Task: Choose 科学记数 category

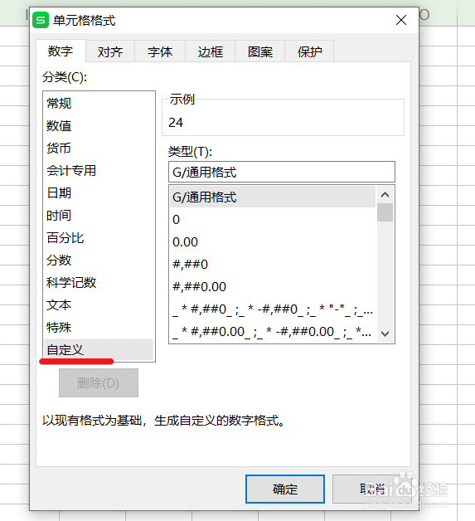Action: (99, 283)
